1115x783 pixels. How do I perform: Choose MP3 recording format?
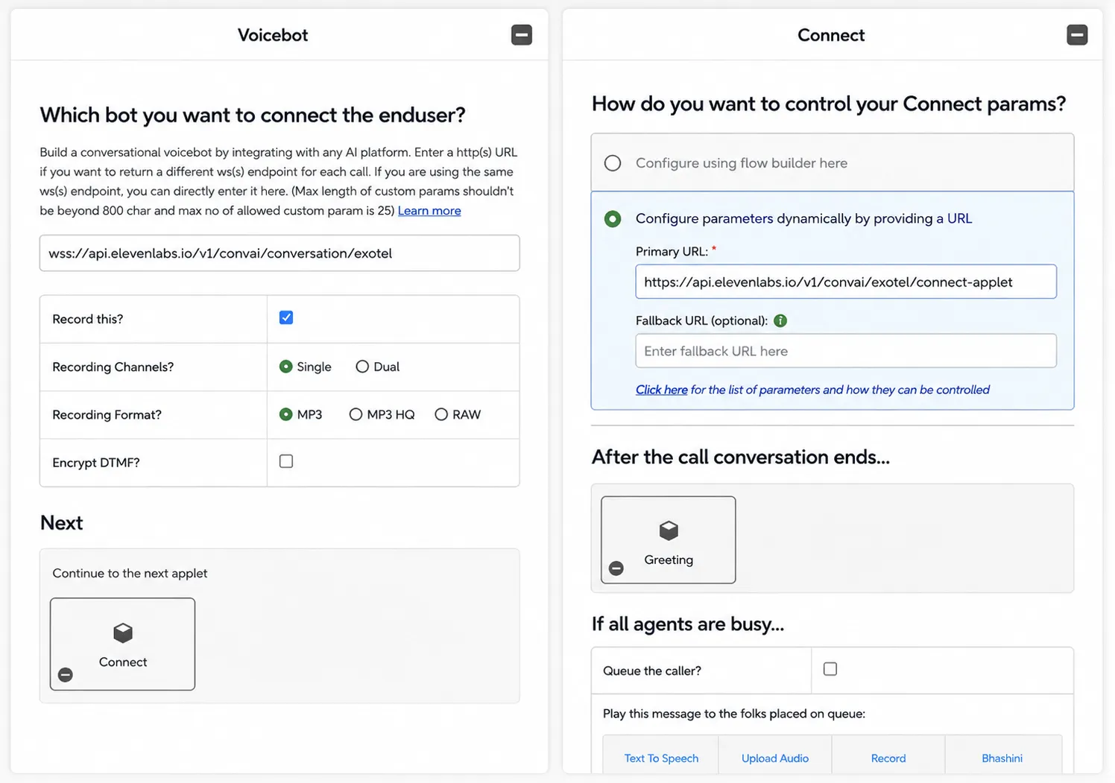click(x=285, y=414)
